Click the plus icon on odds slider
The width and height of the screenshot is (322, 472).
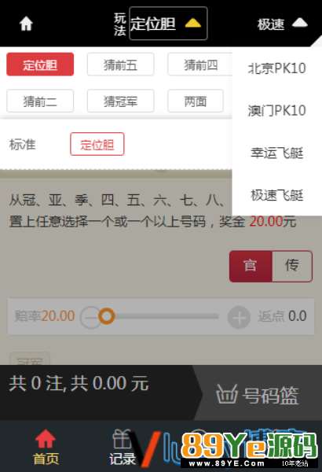click(x=239, y=317)
